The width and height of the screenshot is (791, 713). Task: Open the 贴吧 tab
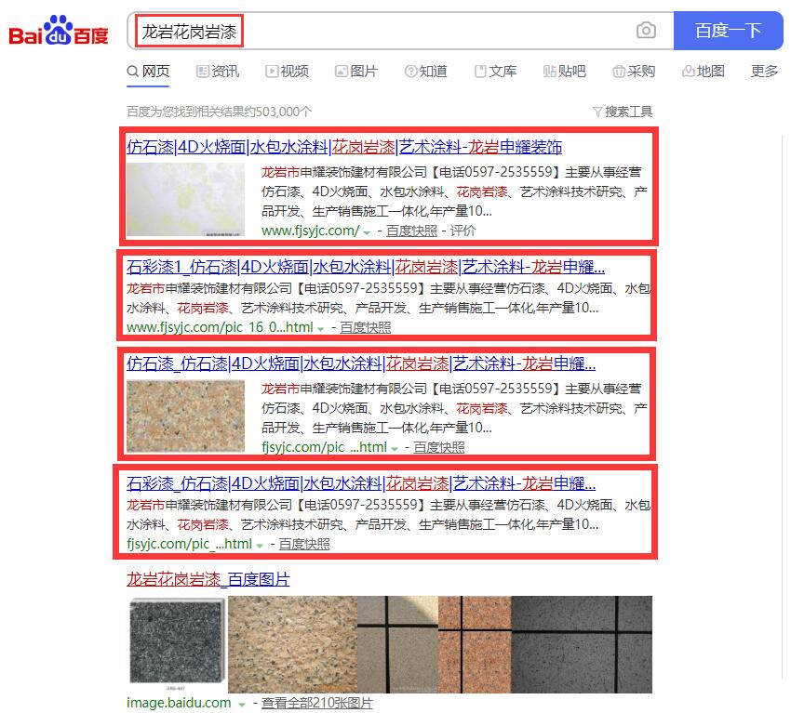565,71
